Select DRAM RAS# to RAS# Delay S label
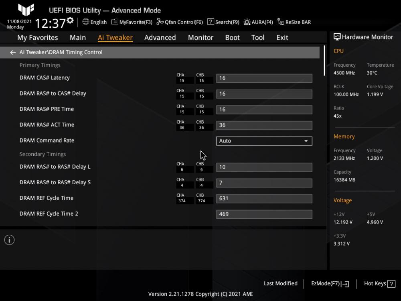 [55, 182]
